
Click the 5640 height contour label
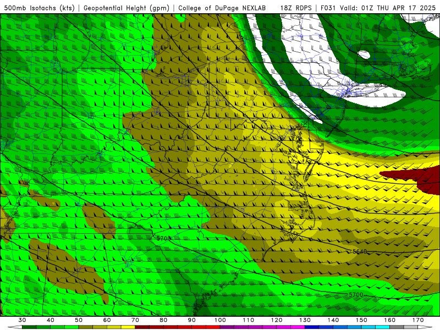point(360,251)
